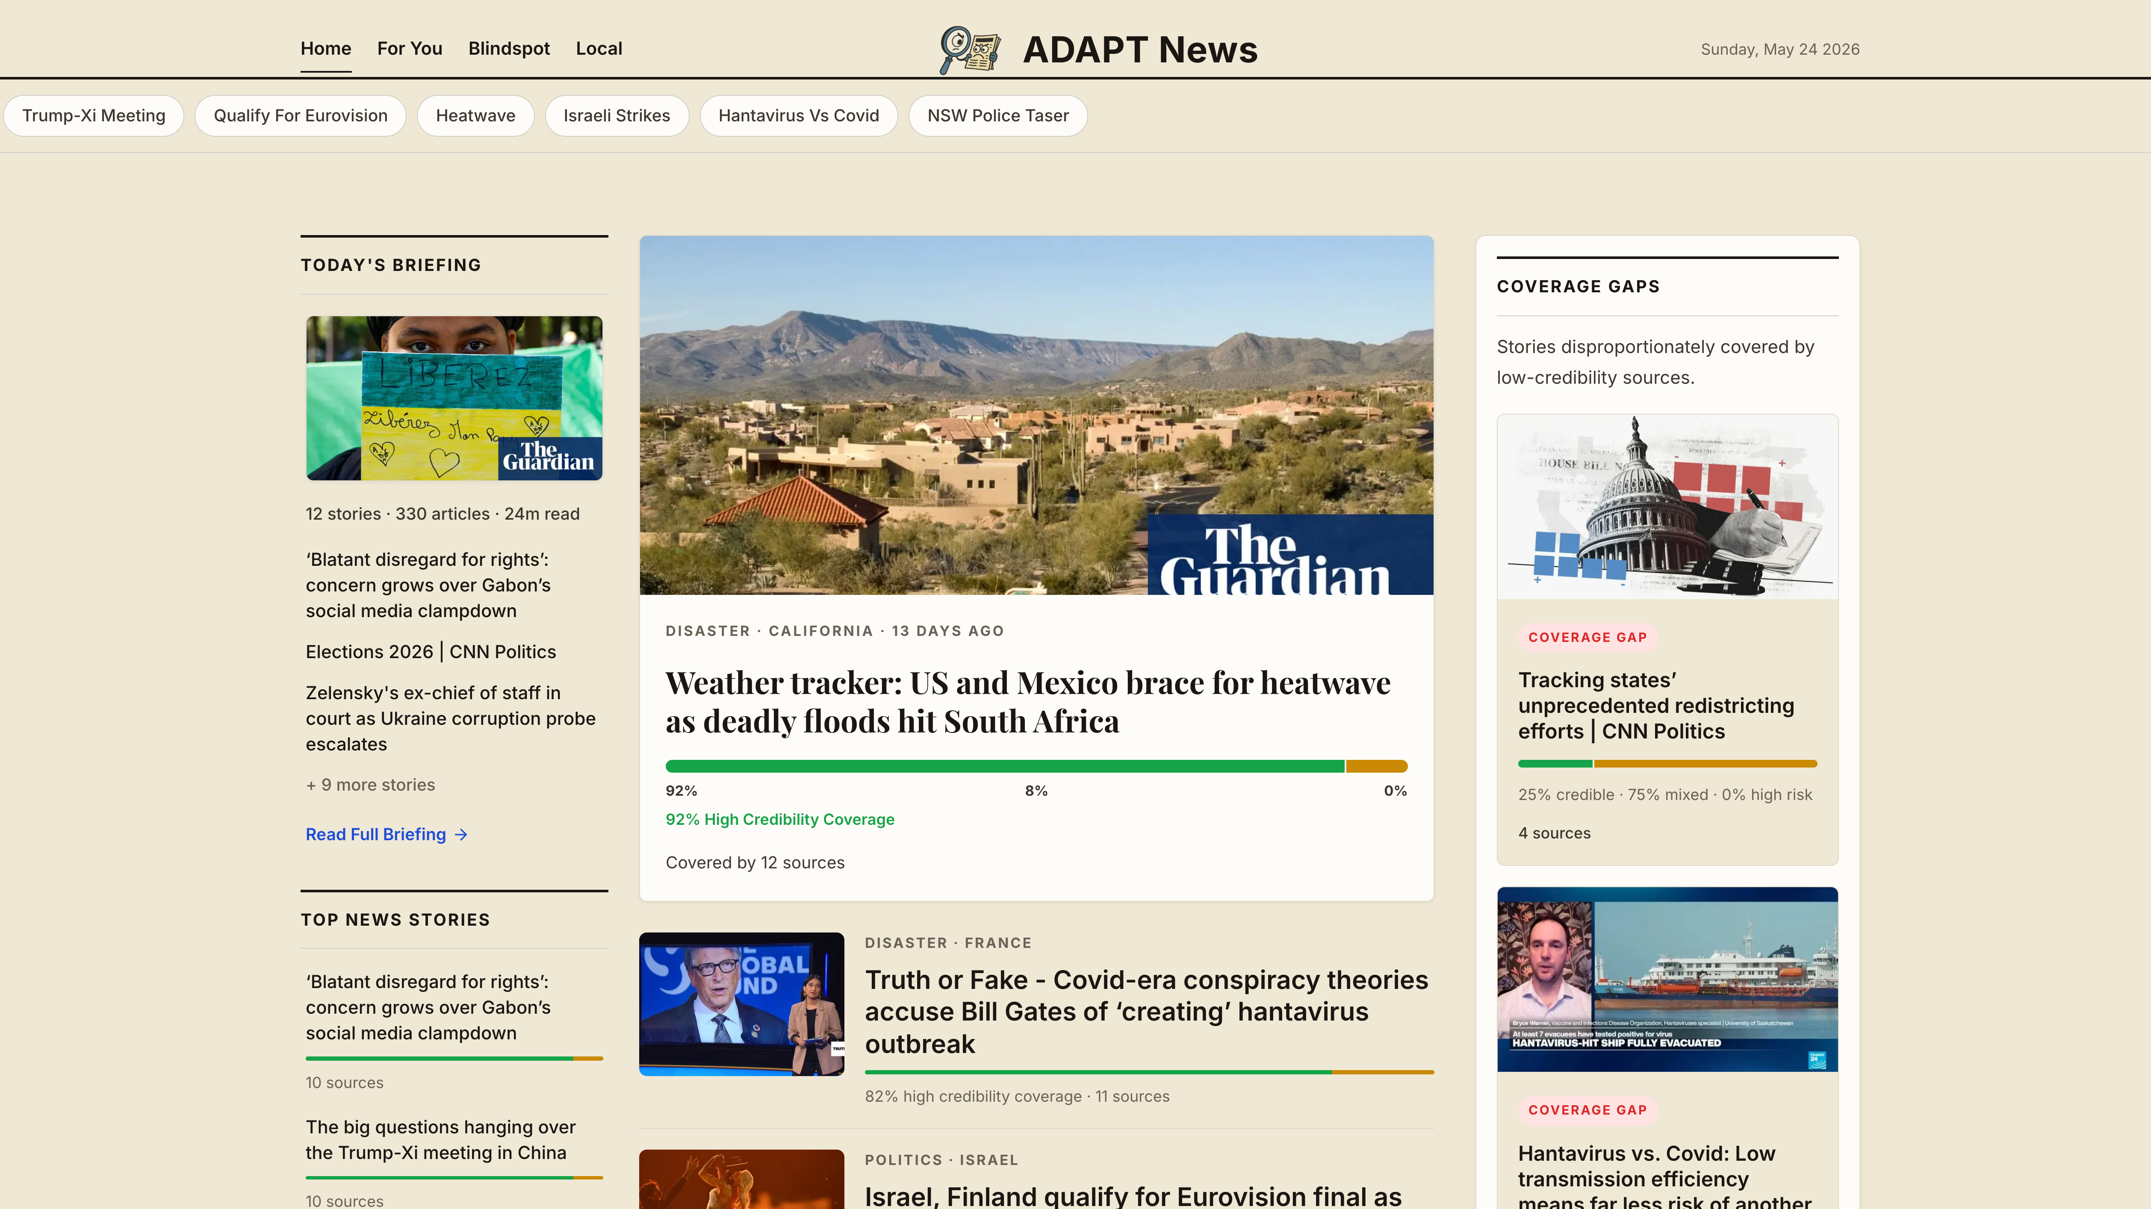Click the Today's Briefing section heading
The width and height of the screenshot is (2151, 1209).
click(391, 265)
